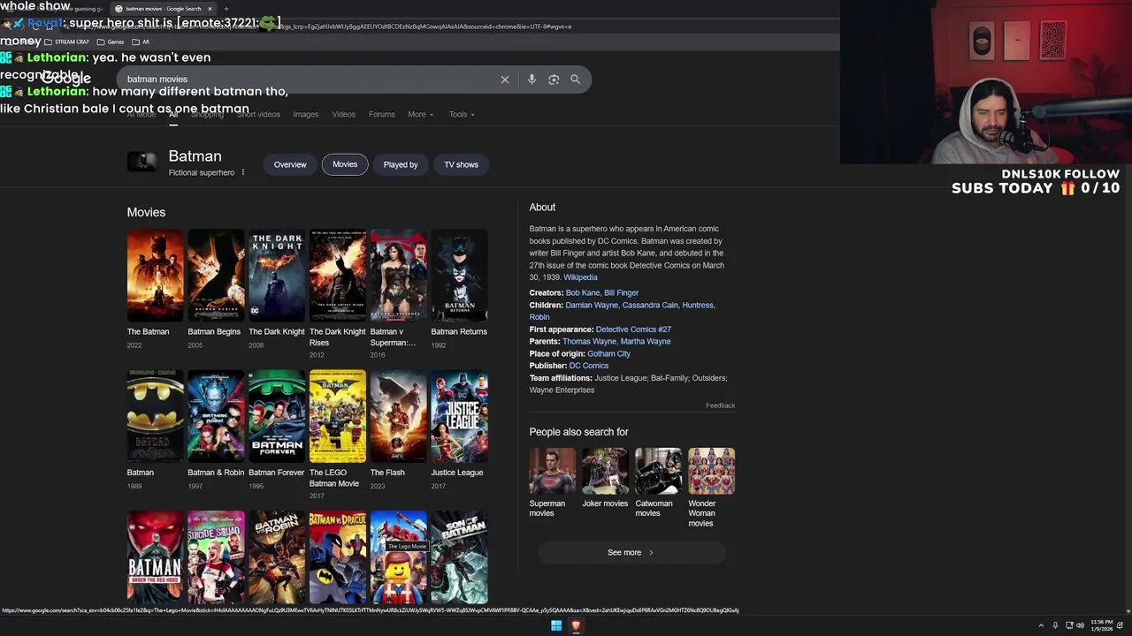Open search by image camera icon
This screenshot has height=636, width=1132.
(x=554, y=79)
